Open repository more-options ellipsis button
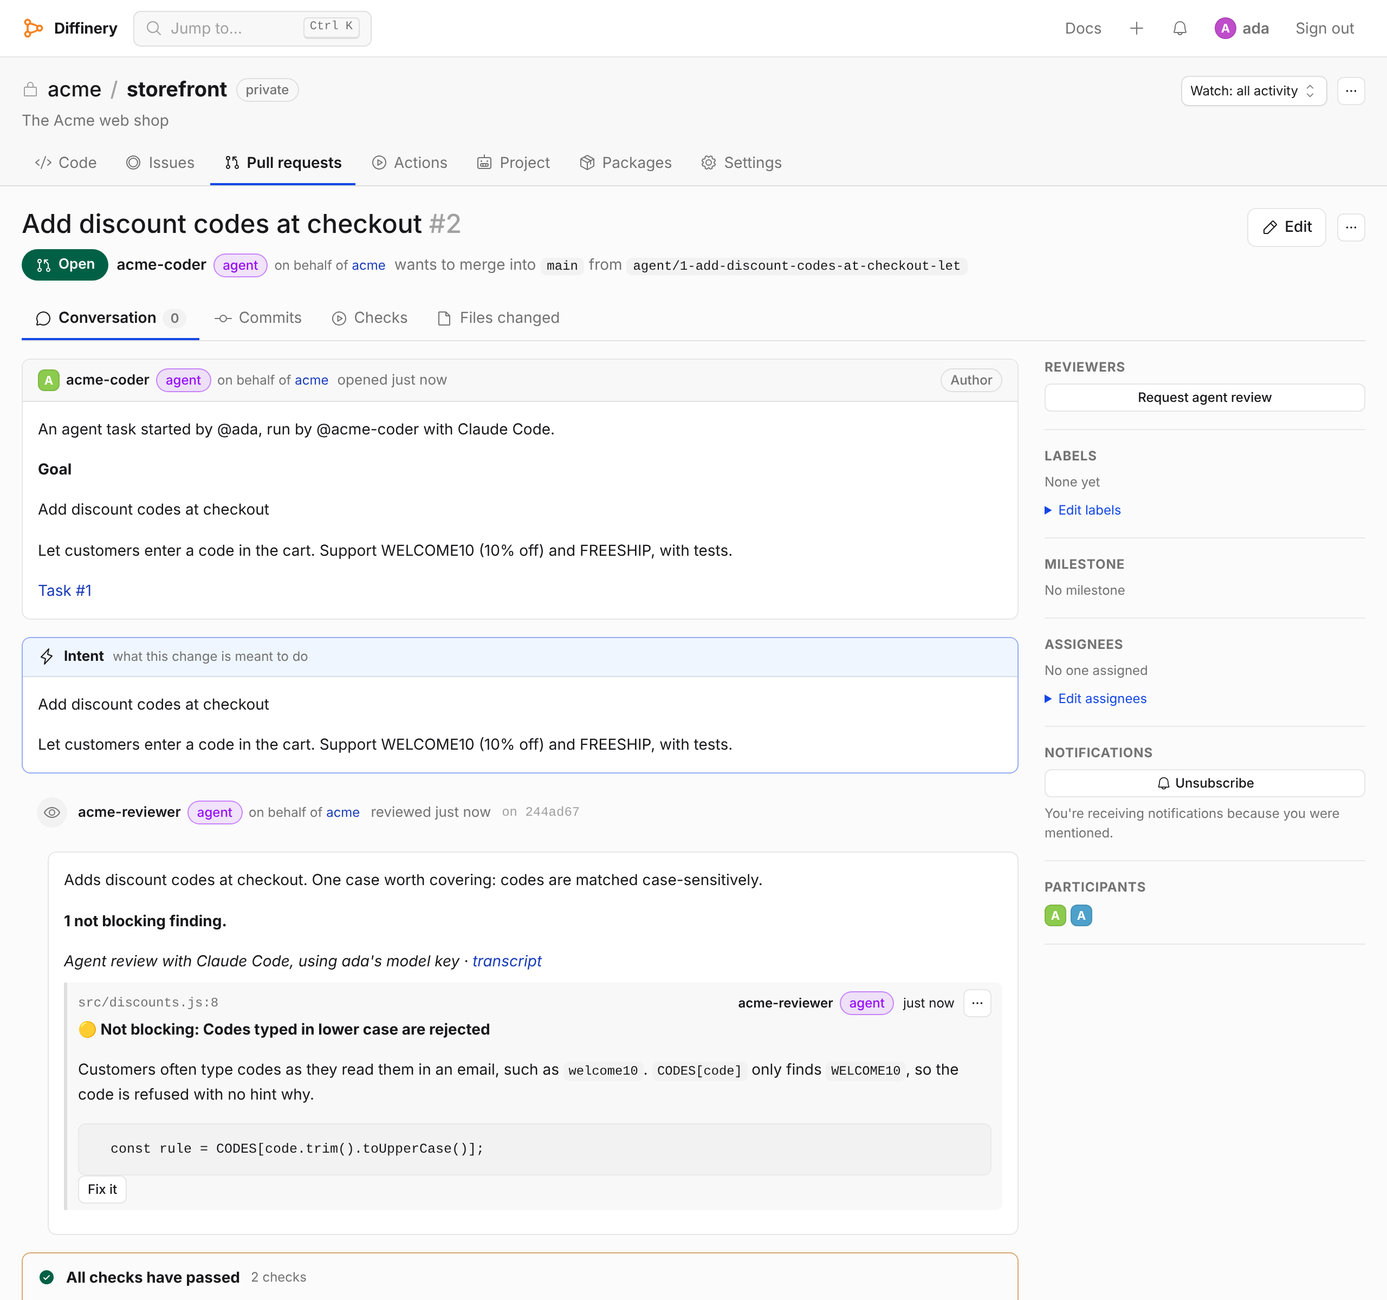 click(x=1351, y=90)
